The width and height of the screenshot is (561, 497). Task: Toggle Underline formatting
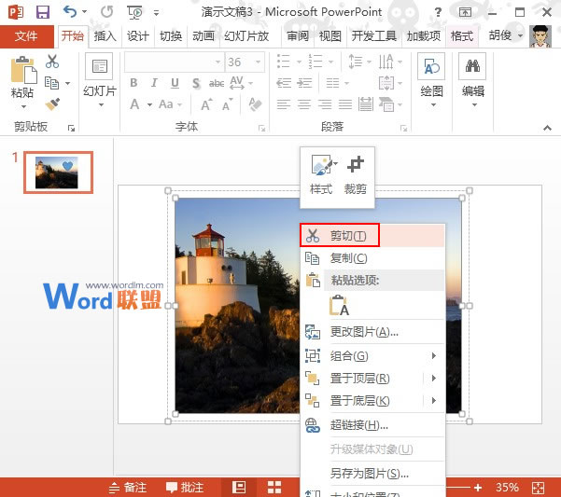click(175, 83)
